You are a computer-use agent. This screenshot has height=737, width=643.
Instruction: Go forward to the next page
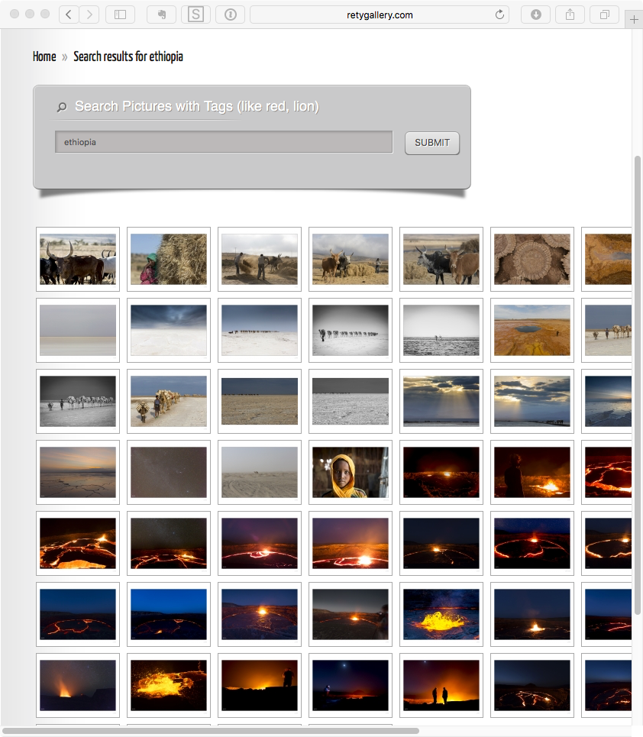point(89,15)
